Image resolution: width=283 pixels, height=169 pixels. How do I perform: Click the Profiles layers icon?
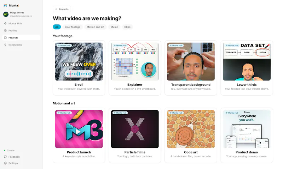tap(5, 31)
